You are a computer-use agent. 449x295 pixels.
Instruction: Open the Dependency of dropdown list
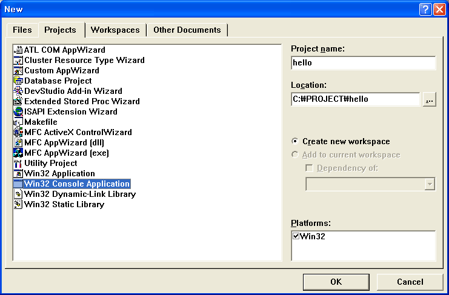coord(430,184)
